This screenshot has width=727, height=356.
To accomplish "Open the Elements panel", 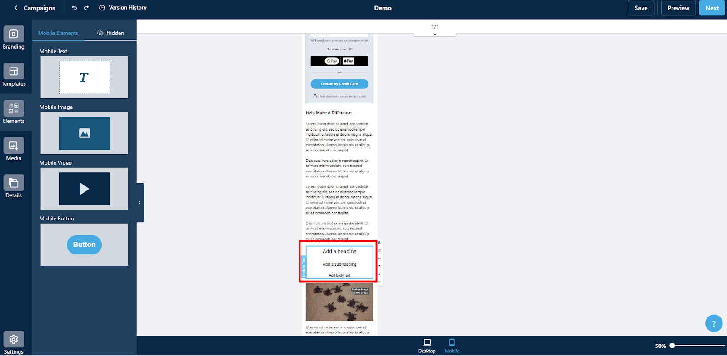I will click(14, 112).
